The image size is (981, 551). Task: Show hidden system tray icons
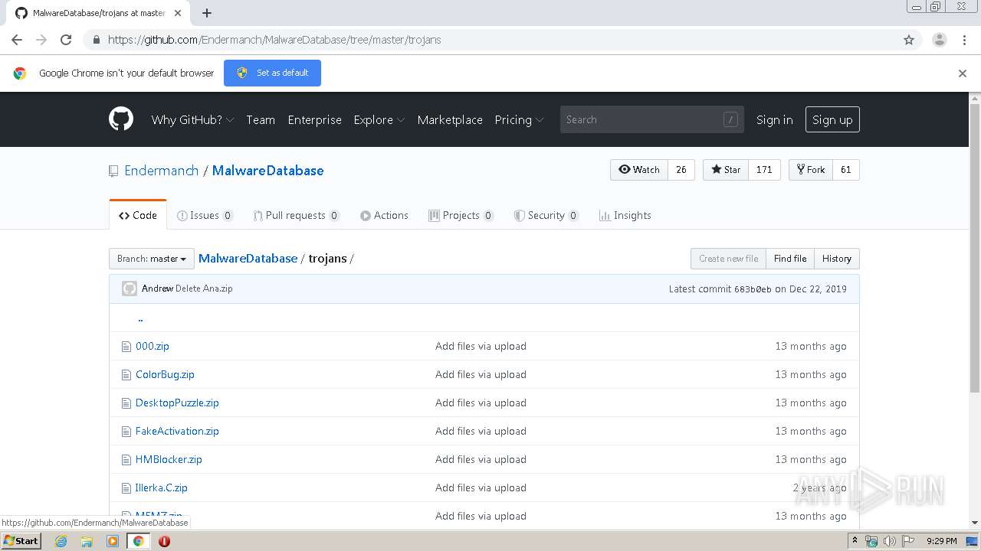855,540
